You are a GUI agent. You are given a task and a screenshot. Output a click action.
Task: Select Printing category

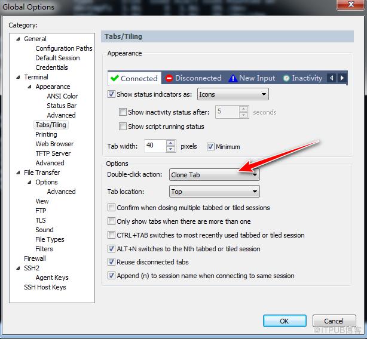46,134
